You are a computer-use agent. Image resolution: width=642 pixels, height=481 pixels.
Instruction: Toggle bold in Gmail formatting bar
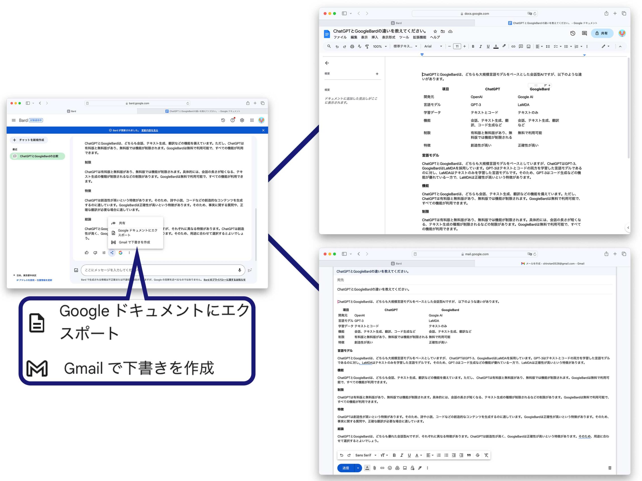point(394,455)
